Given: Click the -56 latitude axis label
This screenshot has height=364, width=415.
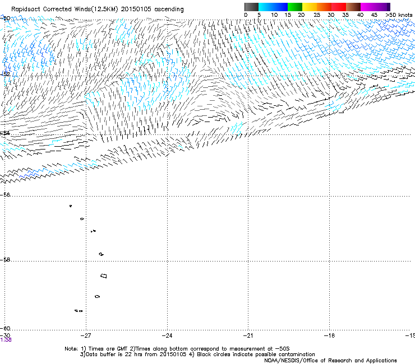Looking at the screenshot, I should 5,195.
